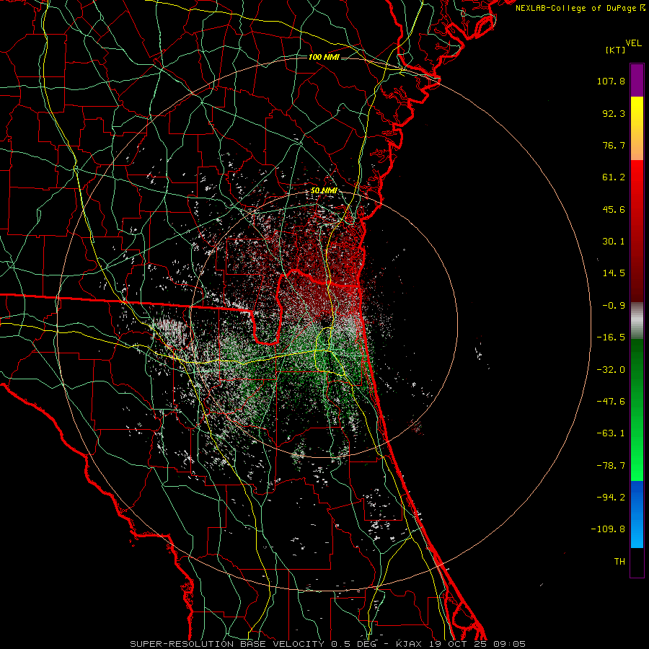Click the TH threshold label
The width and height of the screenshot is (649, 649).
pos(619,562)
